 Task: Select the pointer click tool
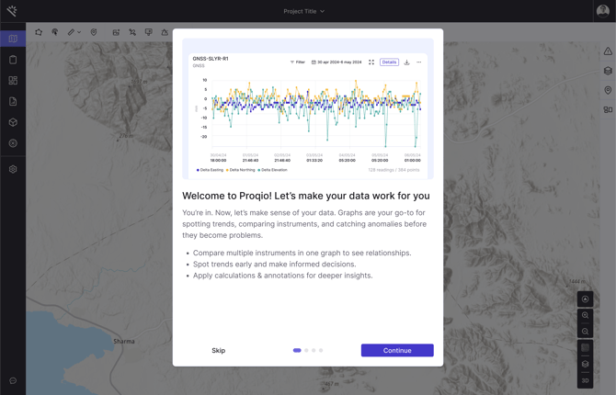coord(55,32)
